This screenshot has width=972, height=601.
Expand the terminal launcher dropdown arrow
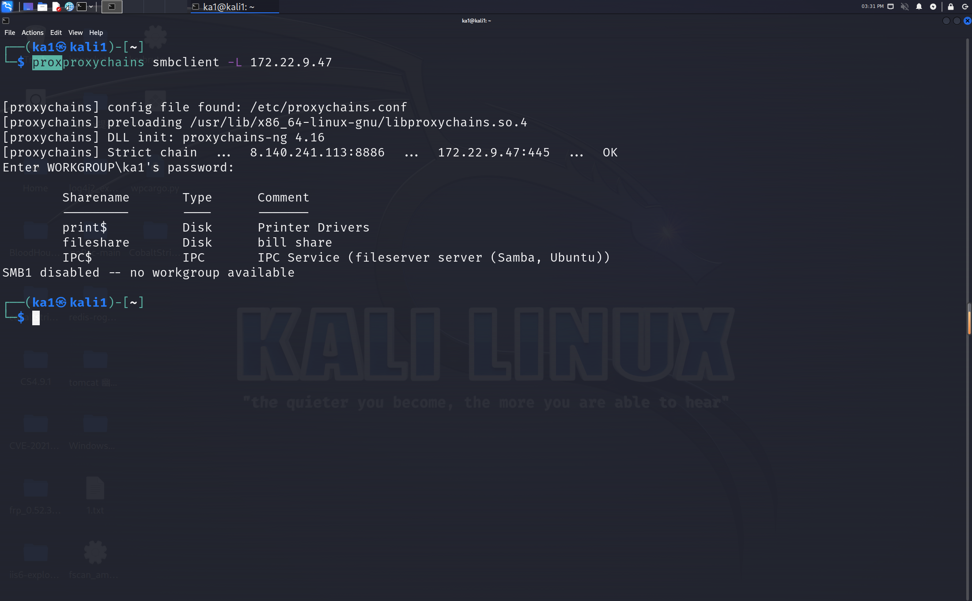tap(91, 7)
